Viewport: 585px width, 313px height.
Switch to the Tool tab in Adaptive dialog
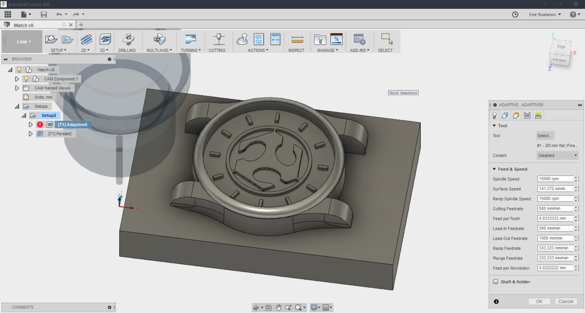pos(494,115)
